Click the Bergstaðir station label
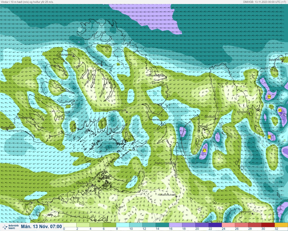The width and height of the screenshot is (288, 231). pos(242,112)
